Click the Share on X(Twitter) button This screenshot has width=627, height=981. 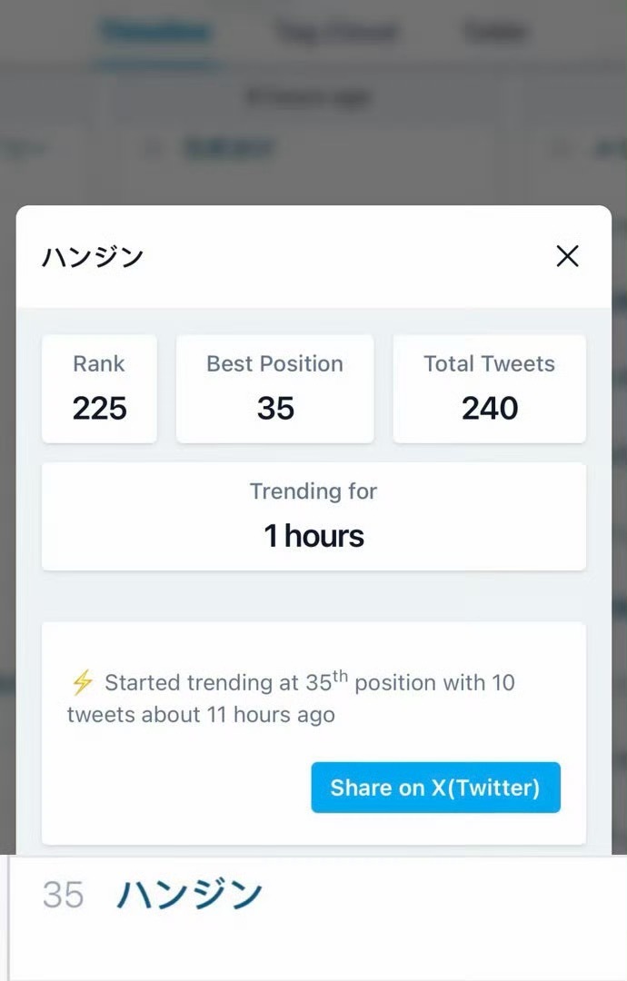tap(435, 788)
